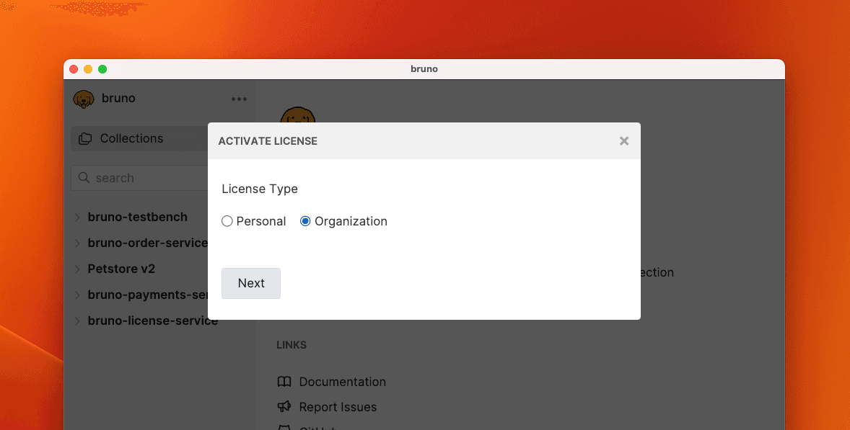Expand the bruno-license-service chevron
The width and height of the screenshot is (850, 430).
[x=77, y=321]
